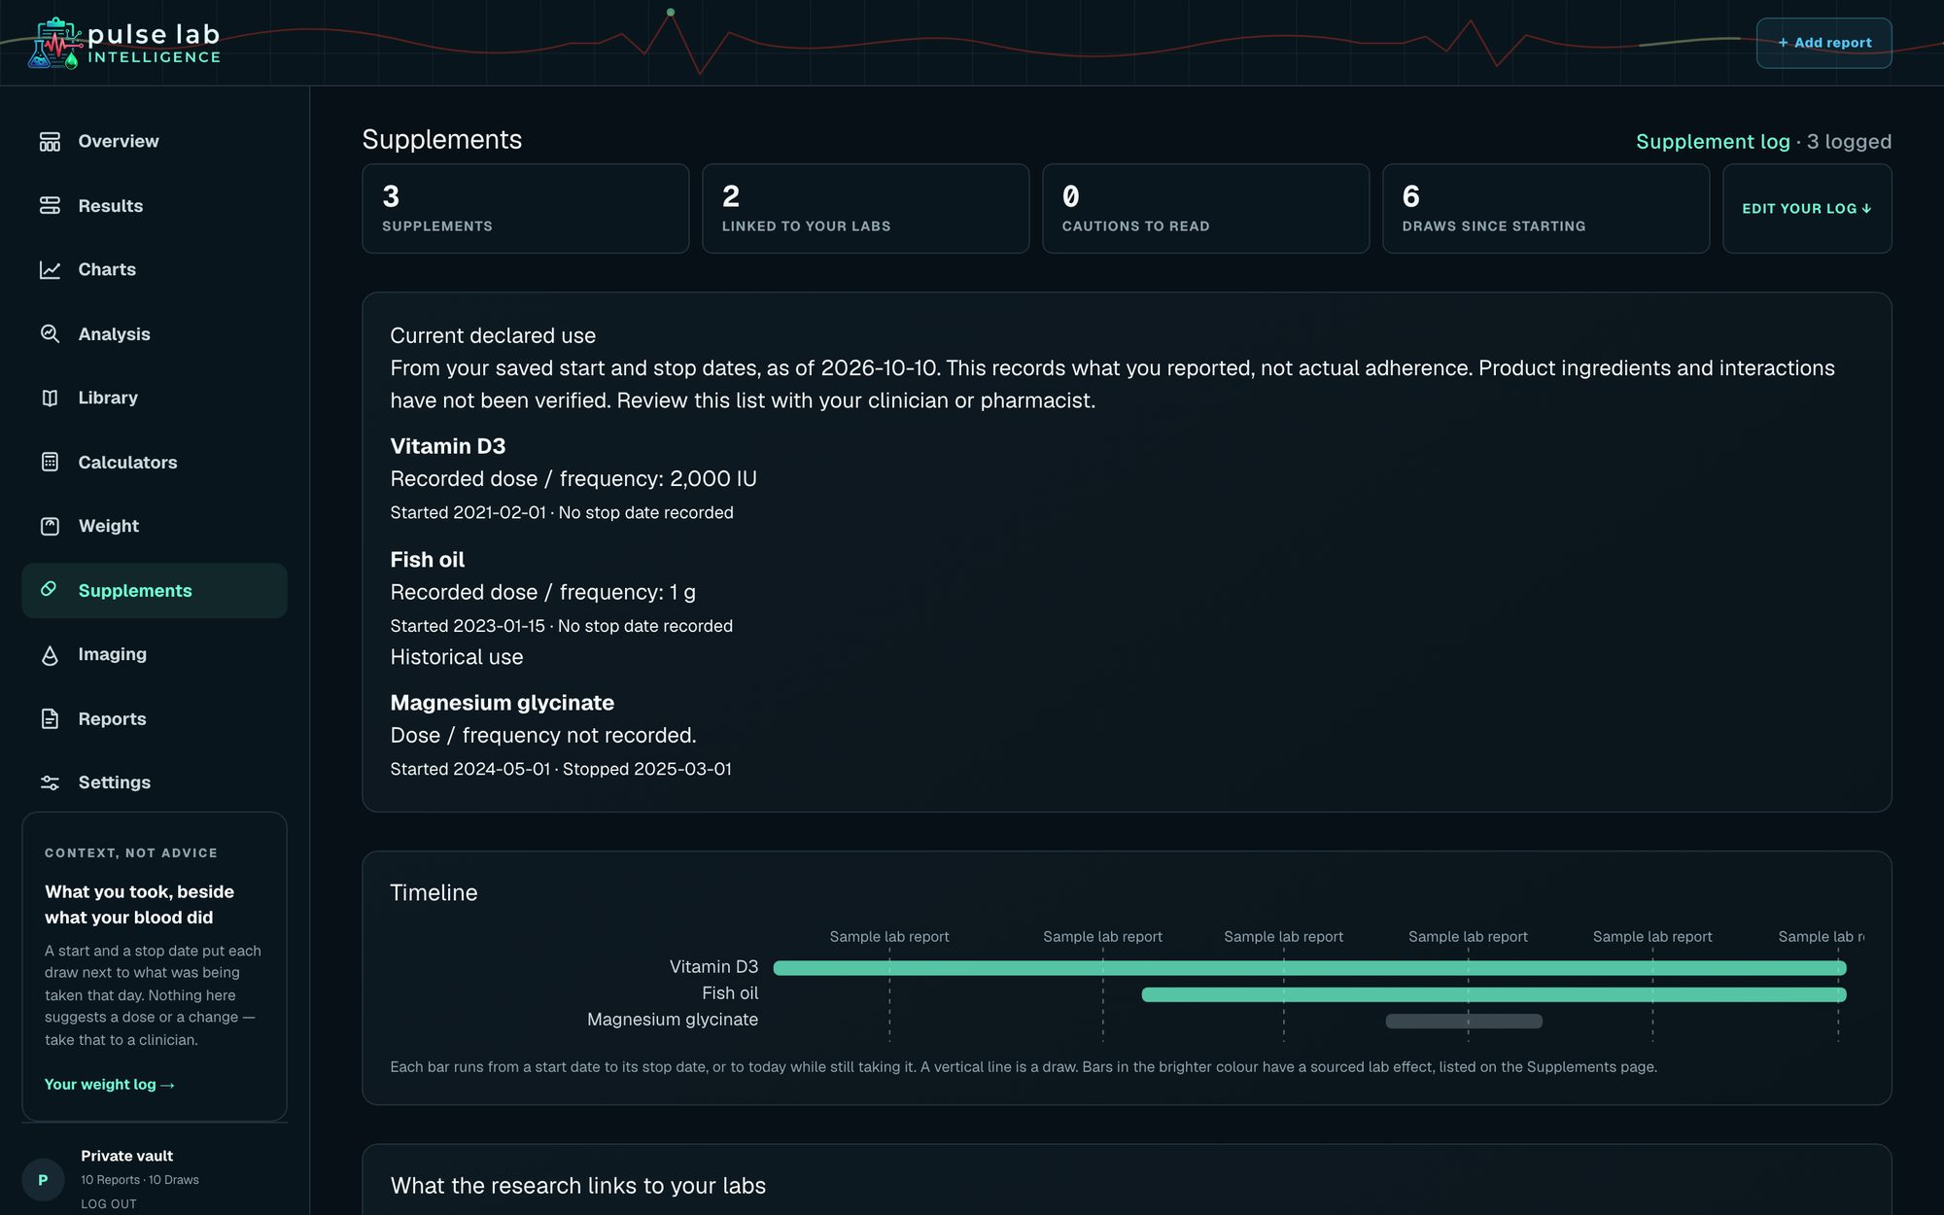Click the round P avatar for Private vault

point(43,1179)
